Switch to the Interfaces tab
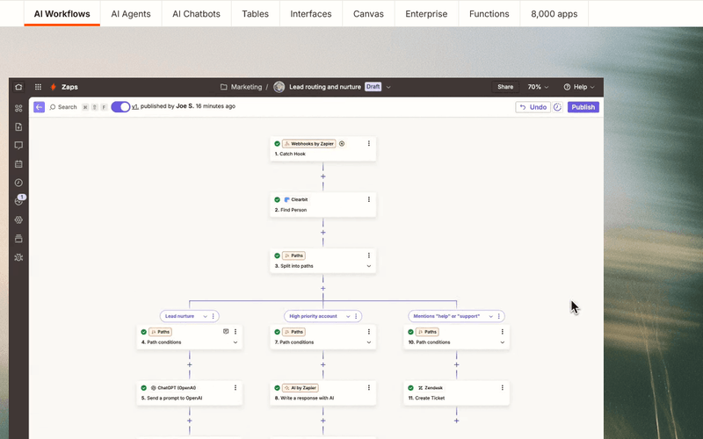703x439 pixels. tap(311, 14)
